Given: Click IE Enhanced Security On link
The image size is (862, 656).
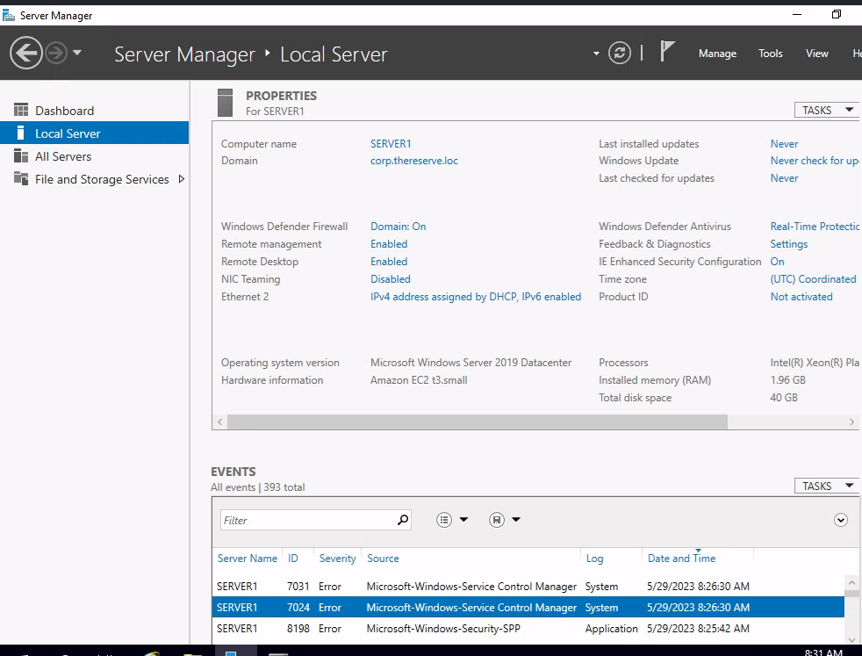Looking at the screenshot, I should pos(777,262).
